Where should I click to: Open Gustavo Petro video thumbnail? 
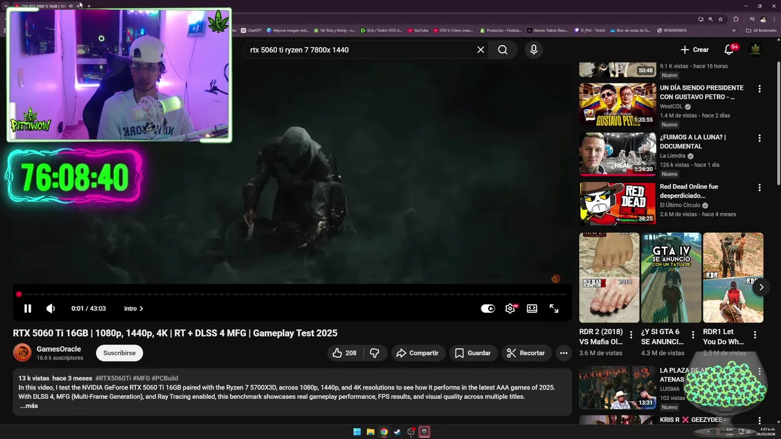click(x=617, y=105)
